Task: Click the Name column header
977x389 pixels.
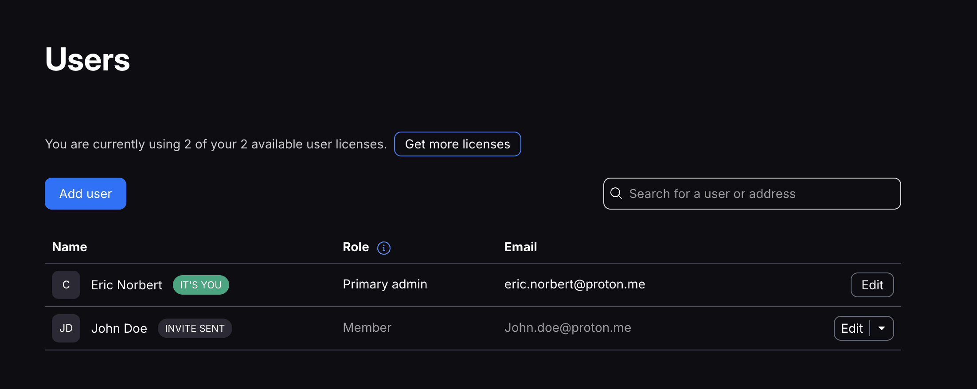Action: tap(70, 247)
